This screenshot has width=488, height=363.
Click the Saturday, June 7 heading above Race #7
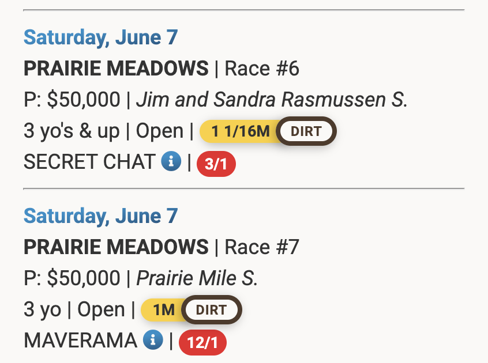100,216
